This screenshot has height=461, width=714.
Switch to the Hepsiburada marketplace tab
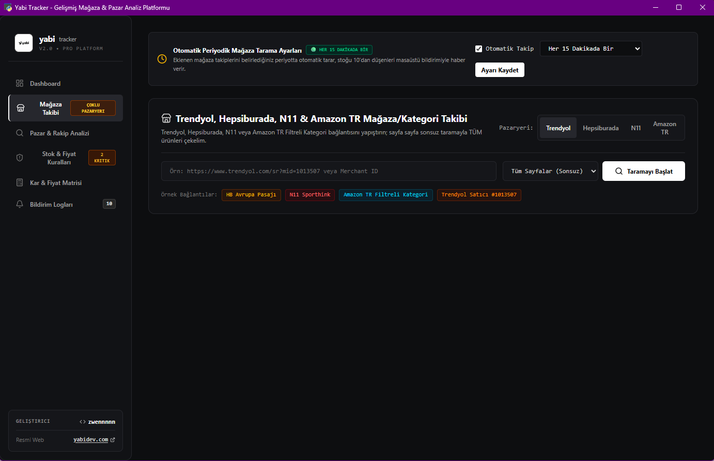click(600, 128)
